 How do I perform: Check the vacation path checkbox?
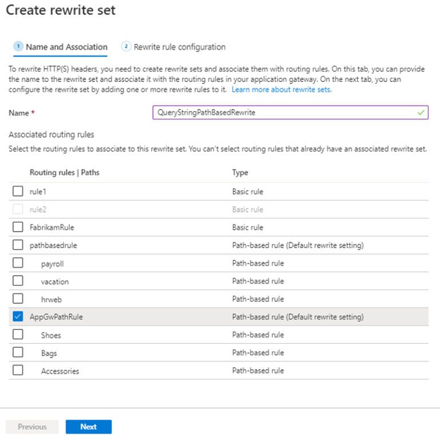click(18, 281)
